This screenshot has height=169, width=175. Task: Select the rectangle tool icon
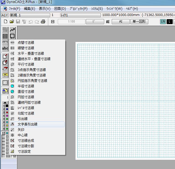12,36
